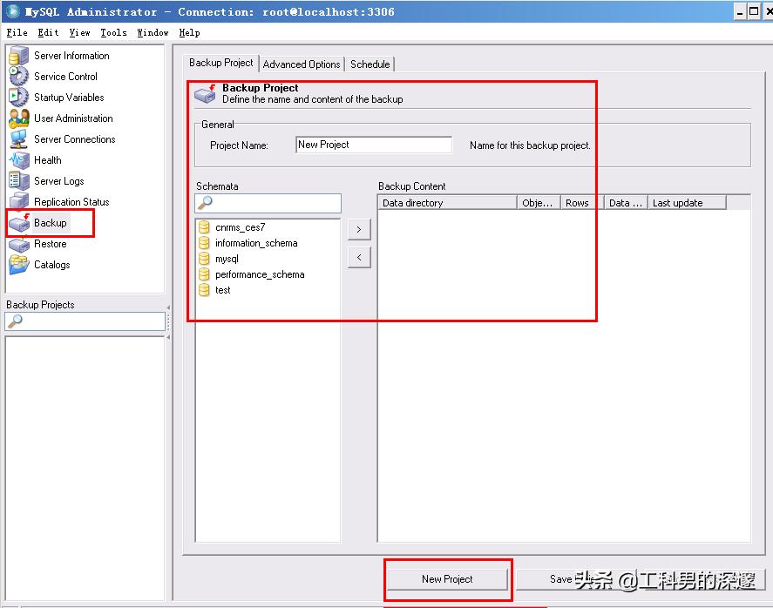Open User Administration people icon

(x=18, y=118)
